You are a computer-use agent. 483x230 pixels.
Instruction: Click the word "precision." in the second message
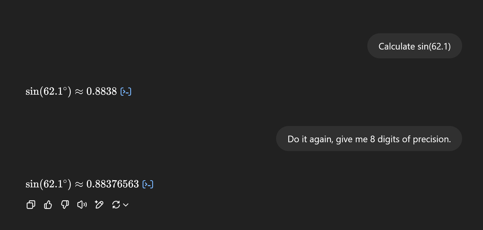click(x=432, y=139)
